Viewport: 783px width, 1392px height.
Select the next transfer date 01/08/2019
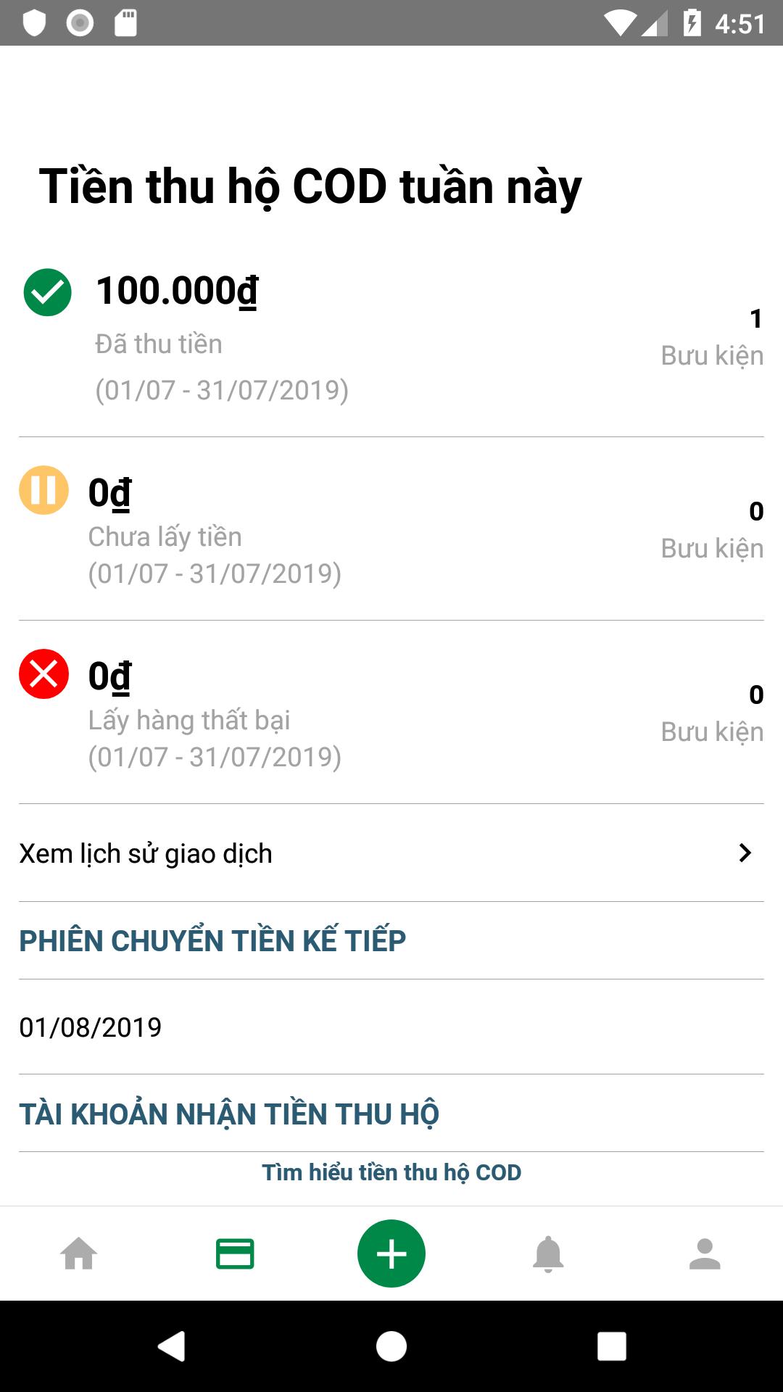click(91, 1027)
